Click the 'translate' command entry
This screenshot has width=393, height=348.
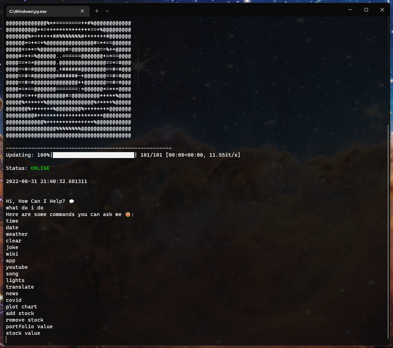coord(20,287)
